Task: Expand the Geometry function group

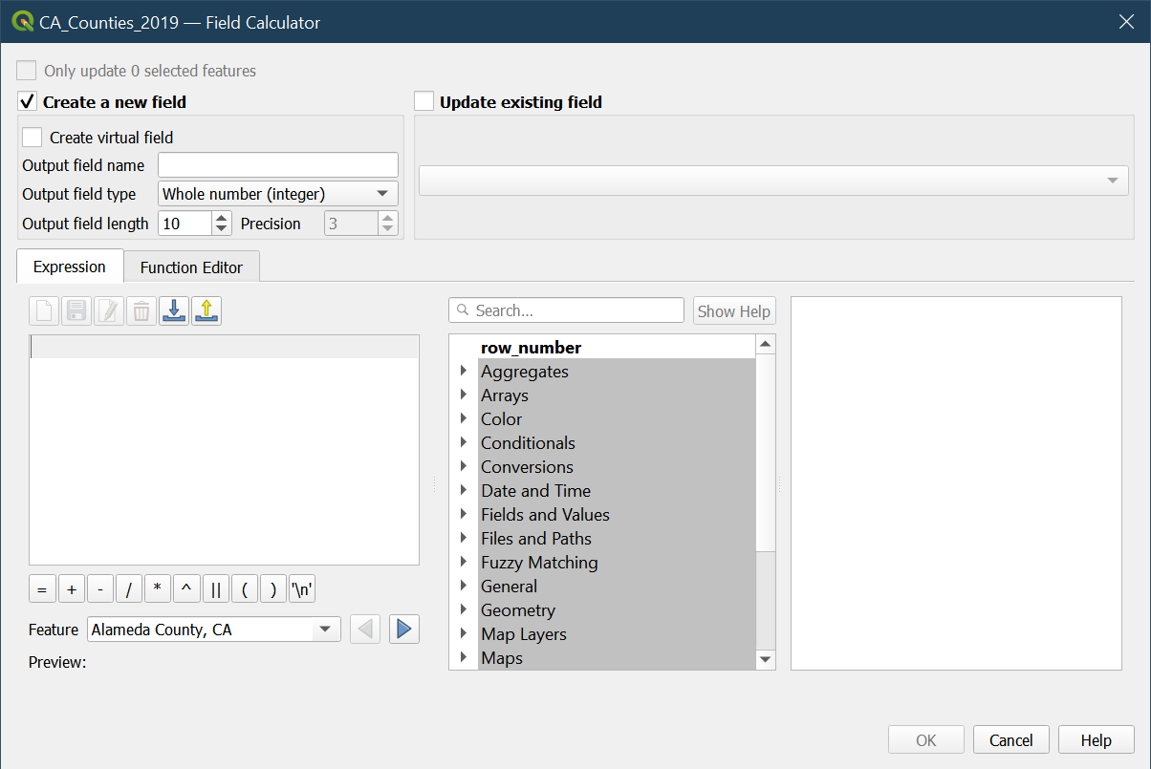Action: [464, 610]
